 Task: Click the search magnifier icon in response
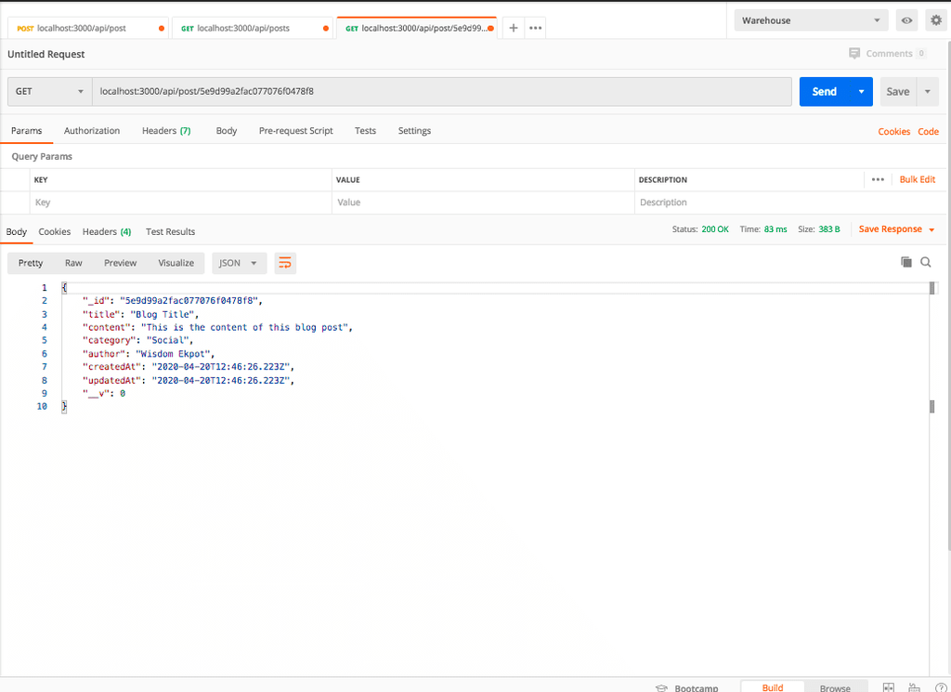926,263
